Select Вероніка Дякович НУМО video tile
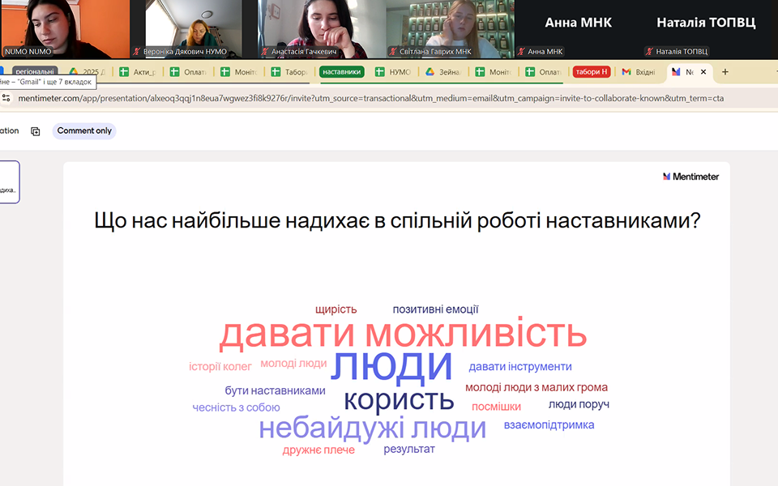This screenshot has height=486, width=778. 194,29
